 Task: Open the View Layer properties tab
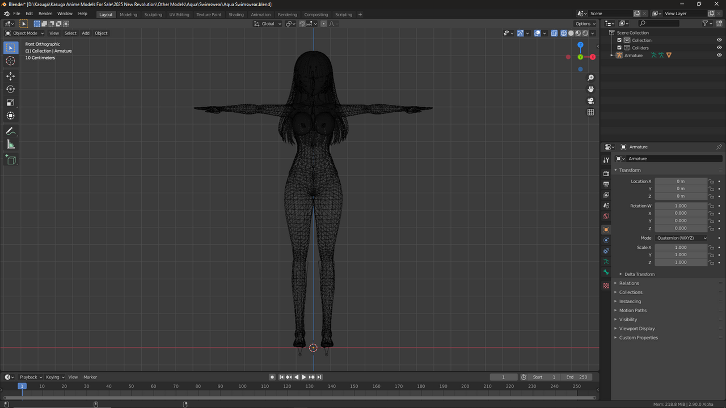tap(606, 195)
